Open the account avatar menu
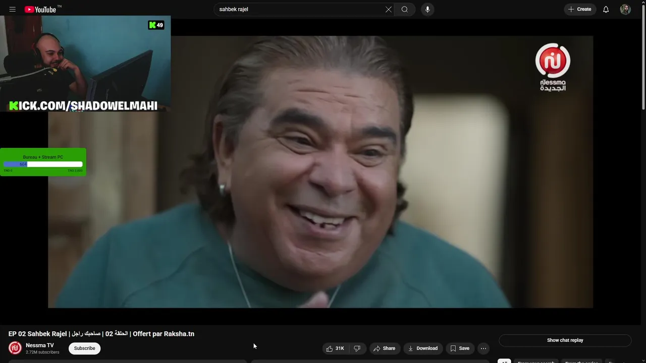646x363 pixels. (x=625, y=9)
